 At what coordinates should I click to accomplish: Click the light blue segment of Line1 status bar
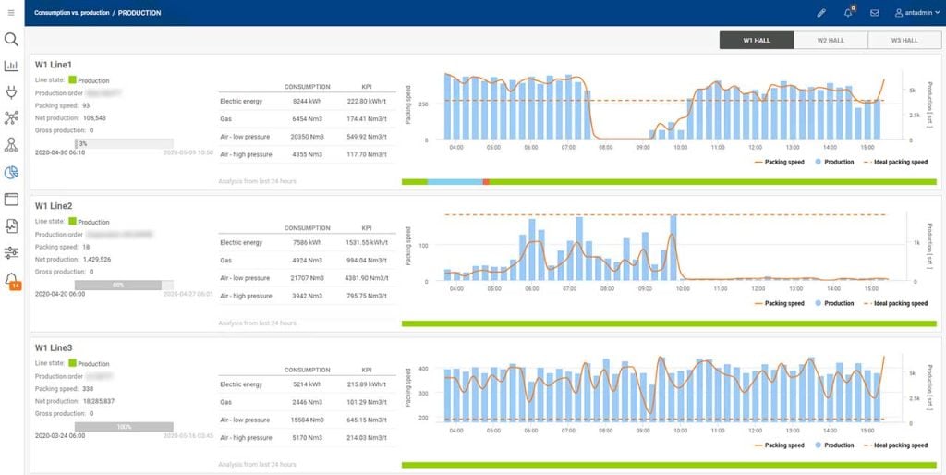click(455, 182)
